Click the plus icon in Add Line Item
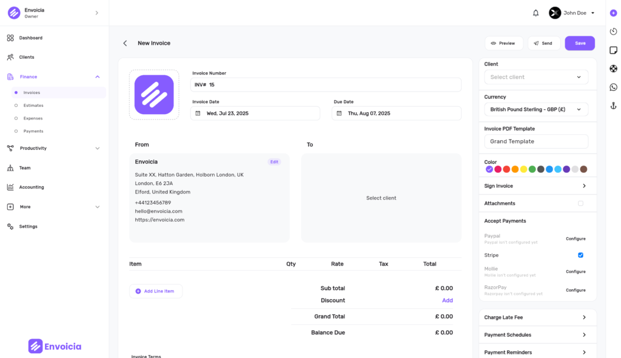621x358 pixels. [138, 291]
